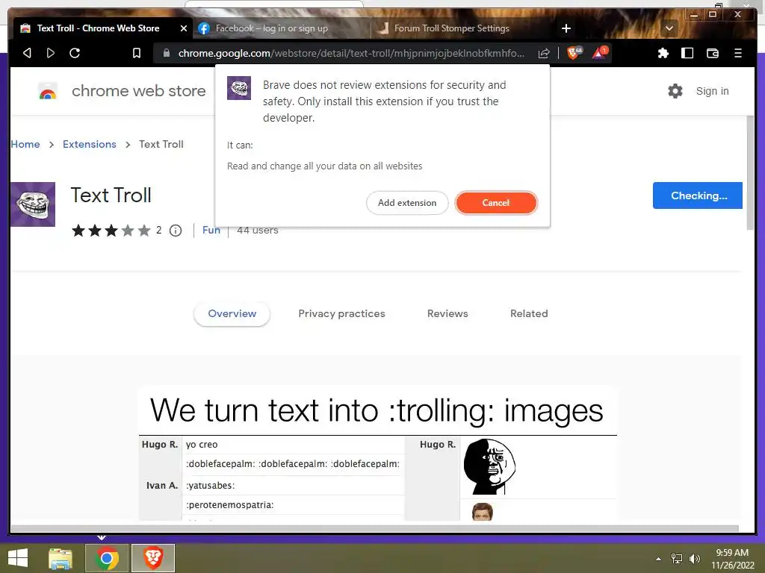This screenshot has height=573, width=765.
Task: Click Sign in link
Action: point(712,91)
